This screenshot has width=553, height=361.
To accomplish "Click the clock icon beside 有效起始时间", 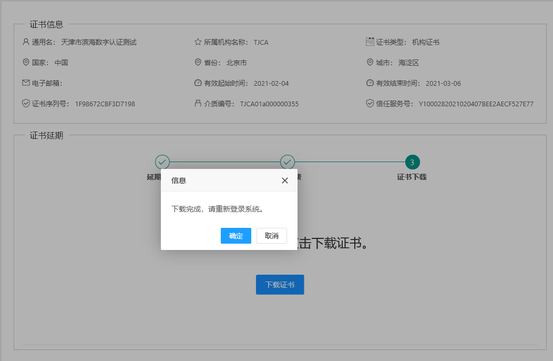I will (x=198, y=83).
